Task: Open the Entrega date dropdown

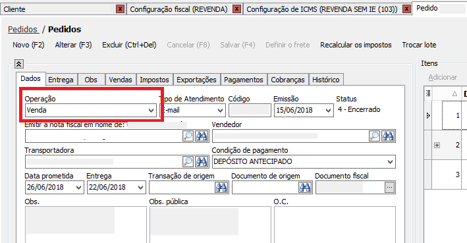Action: (x=141, y=188)
